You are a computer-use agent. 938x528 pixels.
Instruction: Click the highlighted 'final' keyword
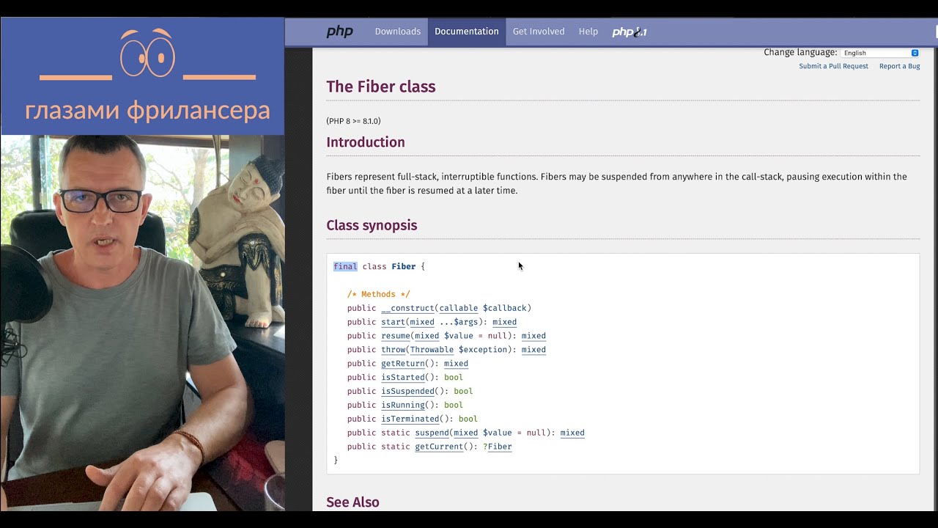[x=345, y=267]
